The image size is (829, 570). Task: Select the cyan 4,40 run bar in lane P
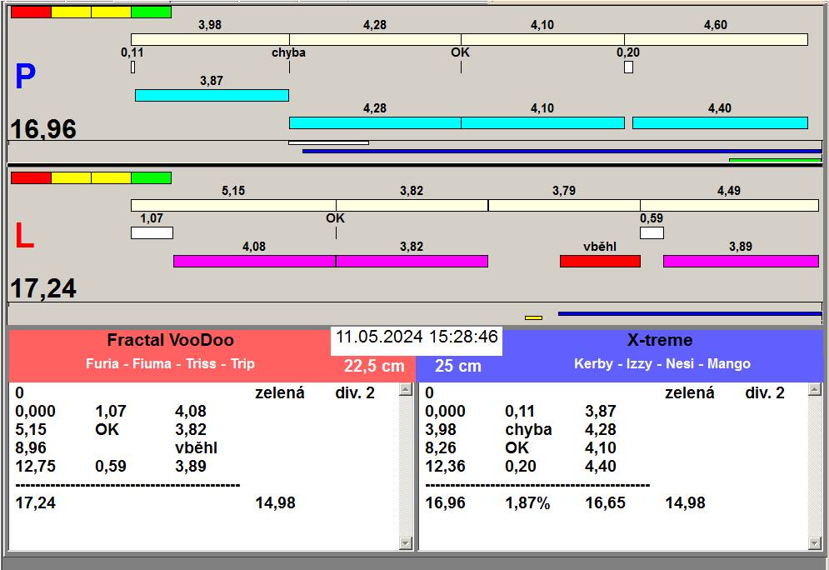[720, 122]
